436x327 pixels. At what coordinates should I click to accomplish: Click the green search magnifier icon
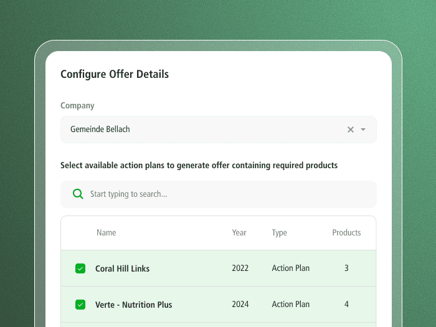[78, 194]
